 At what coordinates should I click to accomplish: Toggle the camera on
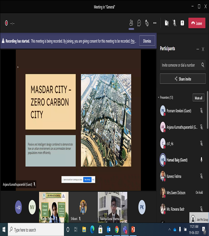pos(167,23)
